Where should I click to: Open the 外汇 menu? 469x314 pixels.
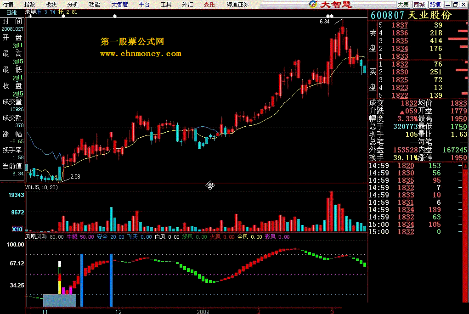(187, 5)
